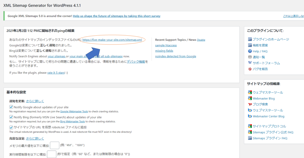Dismiss the notice via これ以上表示しない link
Viewport: 304px width, 158px height.
tap(293, 16)
